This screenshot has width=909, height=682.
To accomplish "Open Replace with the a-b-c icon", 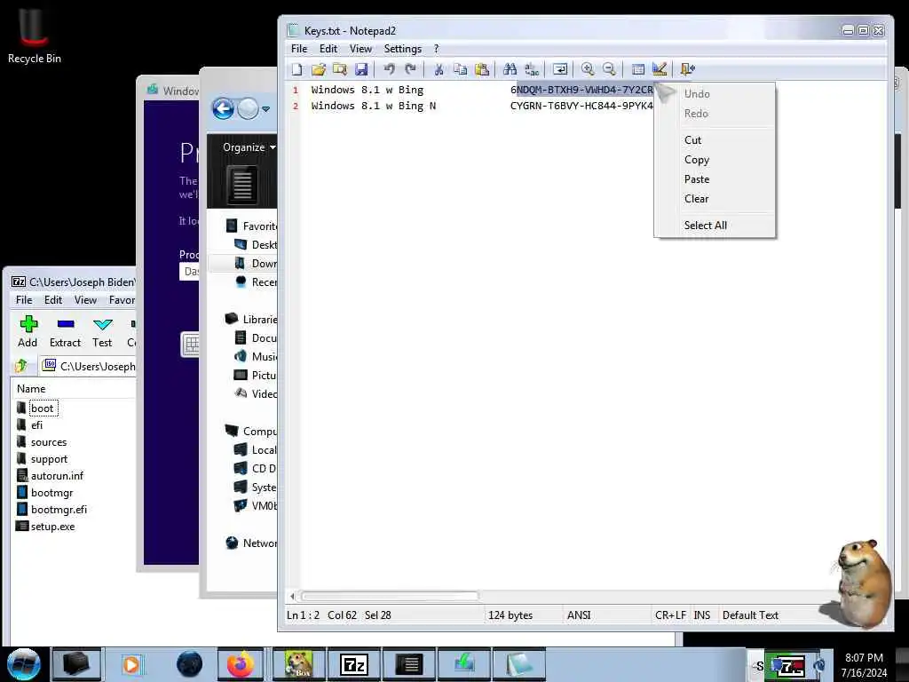I will pyautogui.click(x=532, y=69).
